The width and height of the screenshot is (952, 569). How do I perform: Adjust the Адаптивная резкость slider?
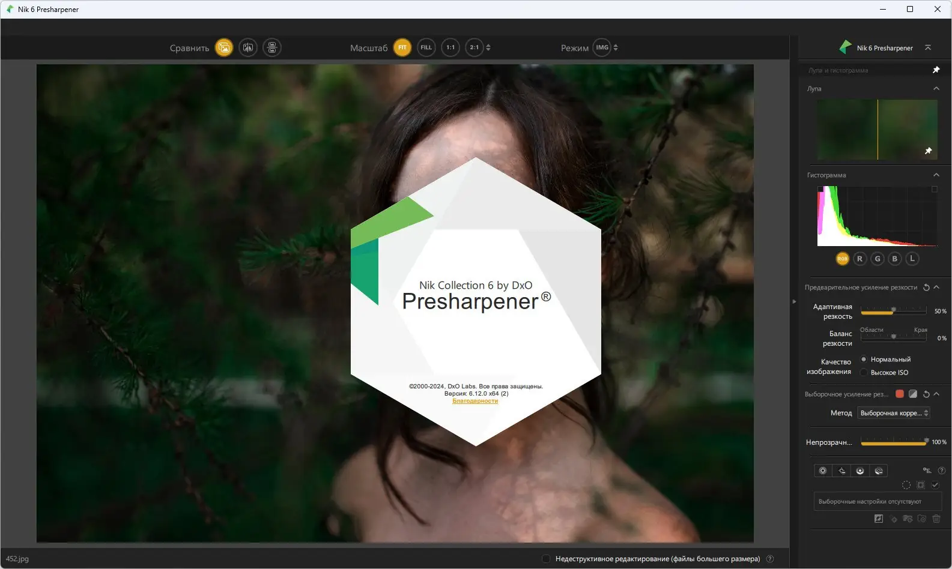[x=893, y=310]
